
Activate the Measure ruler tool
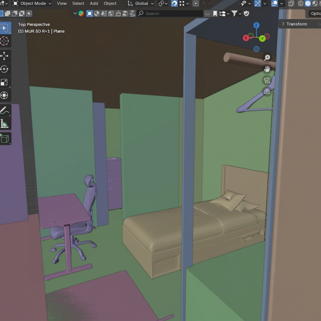4,124
